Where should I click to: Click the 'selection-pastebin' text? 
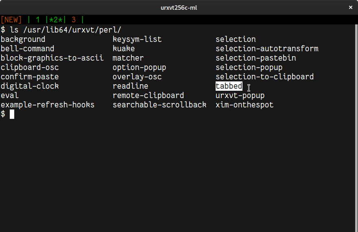256,58
